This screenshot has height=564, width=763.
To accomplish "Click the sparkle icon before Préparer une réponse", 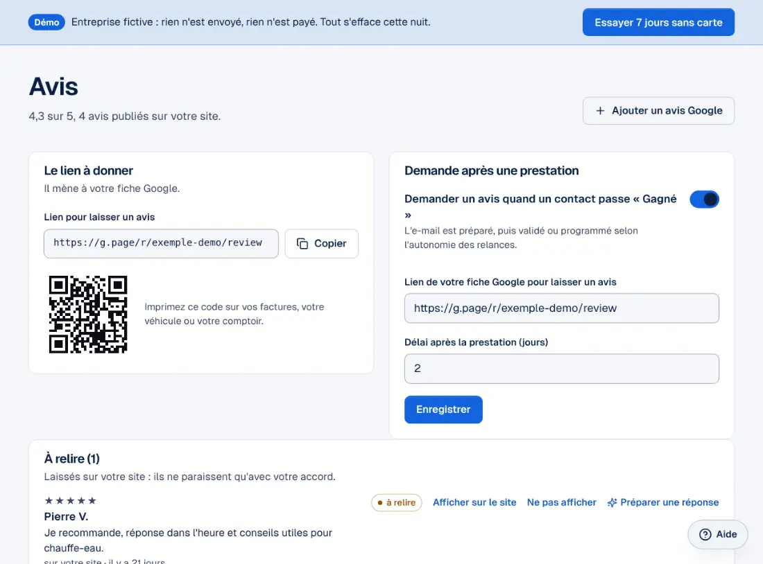I will click(x=612, y=503).
